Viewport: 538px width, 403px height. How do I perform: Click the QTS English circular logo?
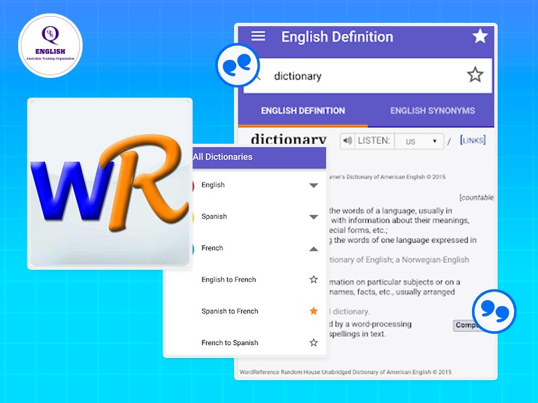(x=50, y=46)
